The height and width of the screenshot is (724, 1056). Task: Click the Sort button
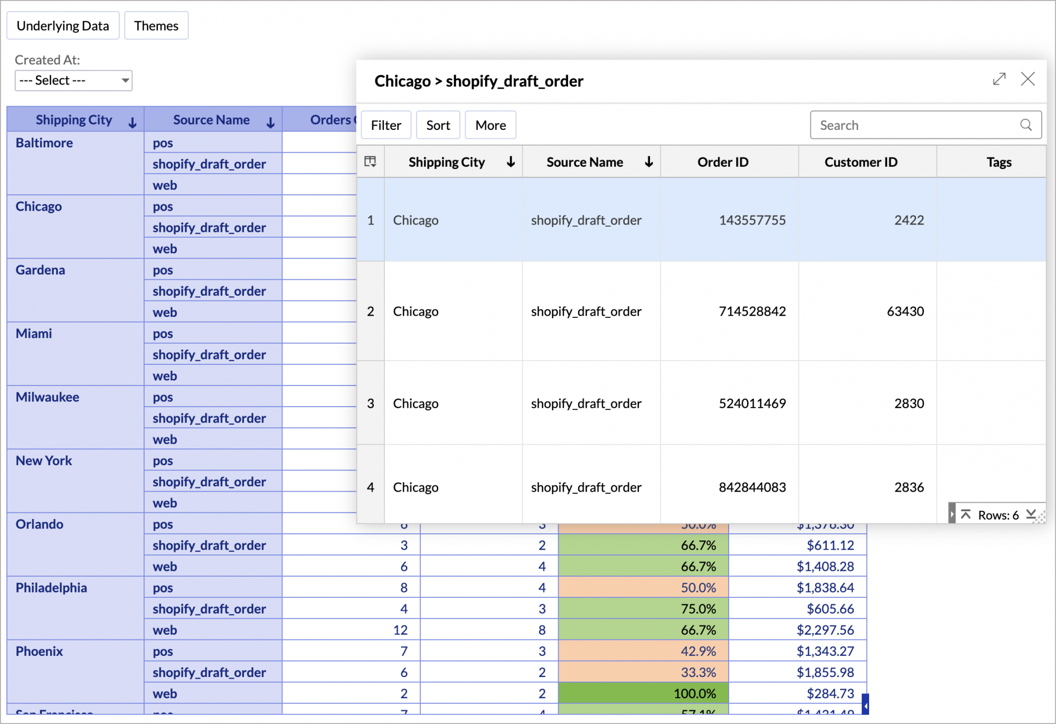tap(438, 125)
